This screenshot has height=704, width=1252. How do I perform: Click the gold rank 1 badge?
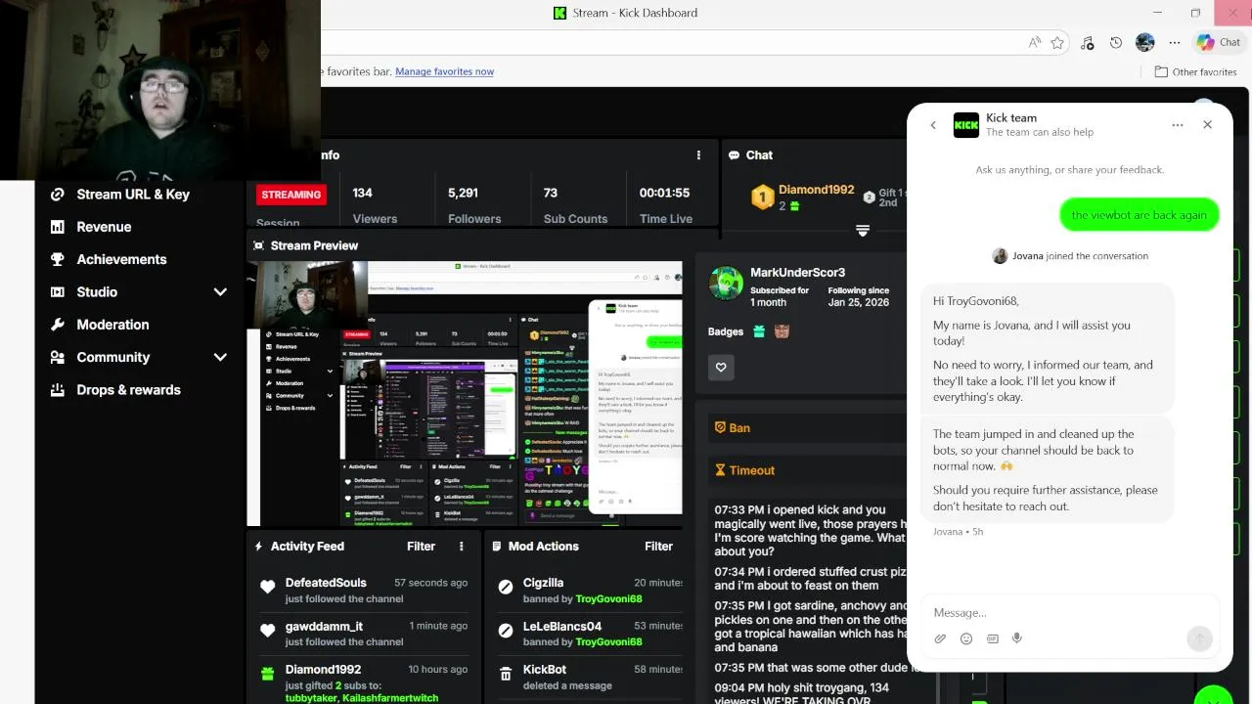click(763, 198)
